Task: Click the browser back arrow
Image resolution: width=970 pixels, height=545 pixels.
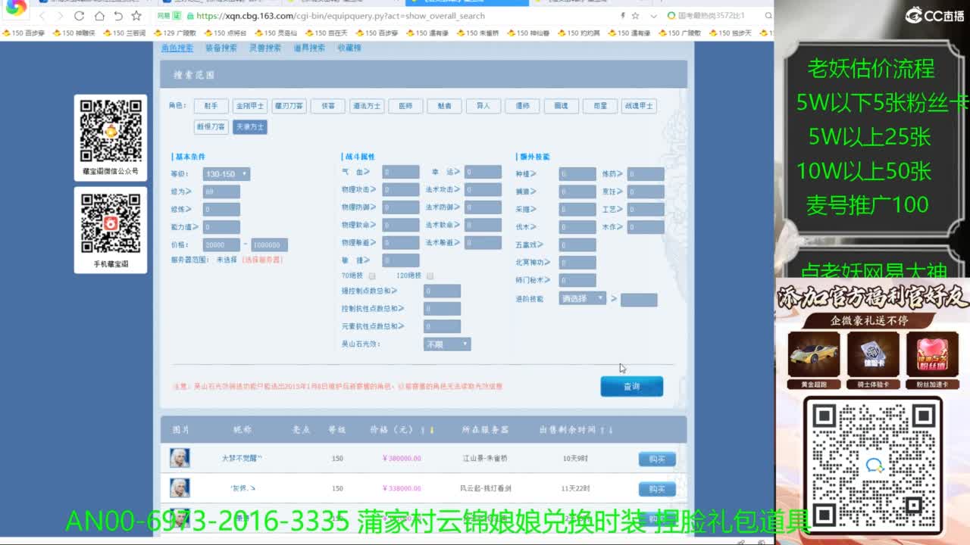Action: pyautogui.click(x=43, y=15)
